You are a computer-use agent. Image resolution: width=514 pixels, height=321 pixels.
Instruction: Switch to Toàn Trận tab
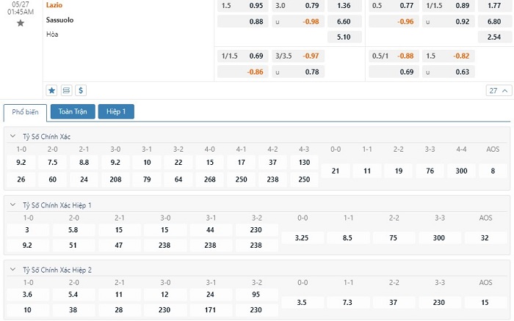(73, 111)
